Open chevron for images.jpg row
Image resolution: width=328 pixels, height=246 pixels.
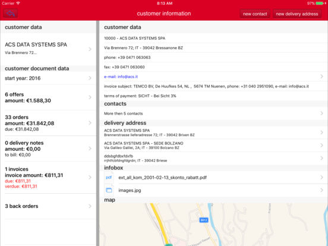pos(321,190)
